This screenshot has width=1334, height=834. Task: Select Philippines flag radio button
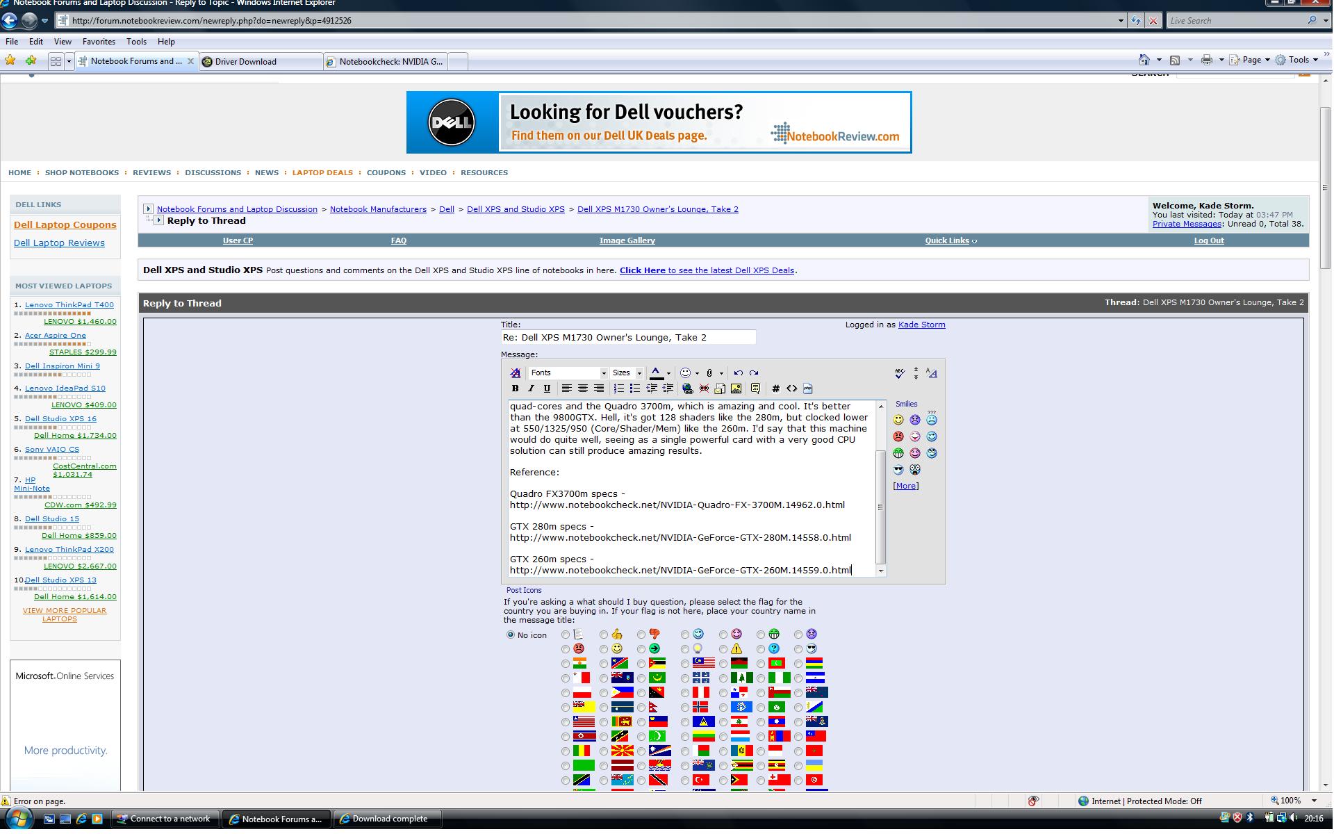pos(604,693)
